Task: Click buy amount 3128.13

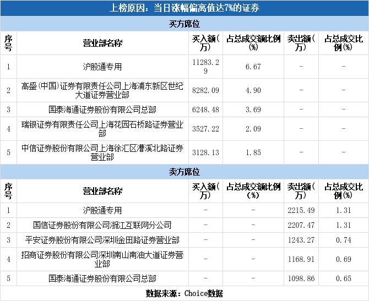Action: [x=205, y=152]
